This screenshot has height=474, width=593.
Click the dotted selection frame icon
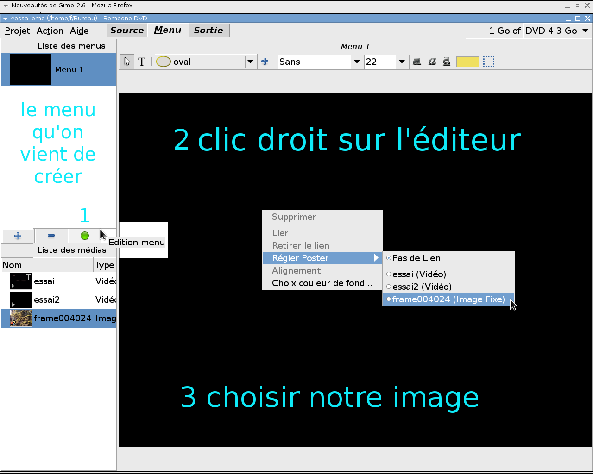tap(489, 62)
